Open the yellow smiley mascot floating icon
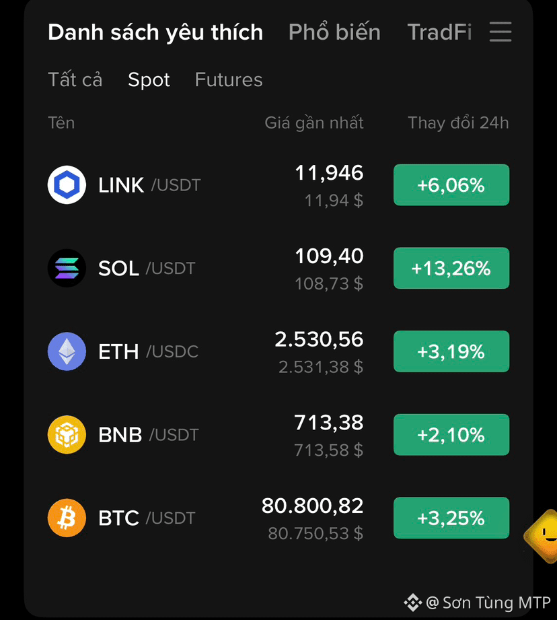 click(542, 536)
